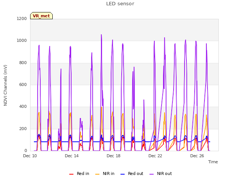Click the NDVI Channels (mV) axis label

[5, 85]
